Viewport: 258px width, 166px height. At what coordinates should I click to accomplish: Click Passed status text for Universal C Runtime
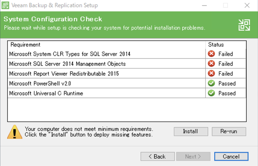(227, 93)
